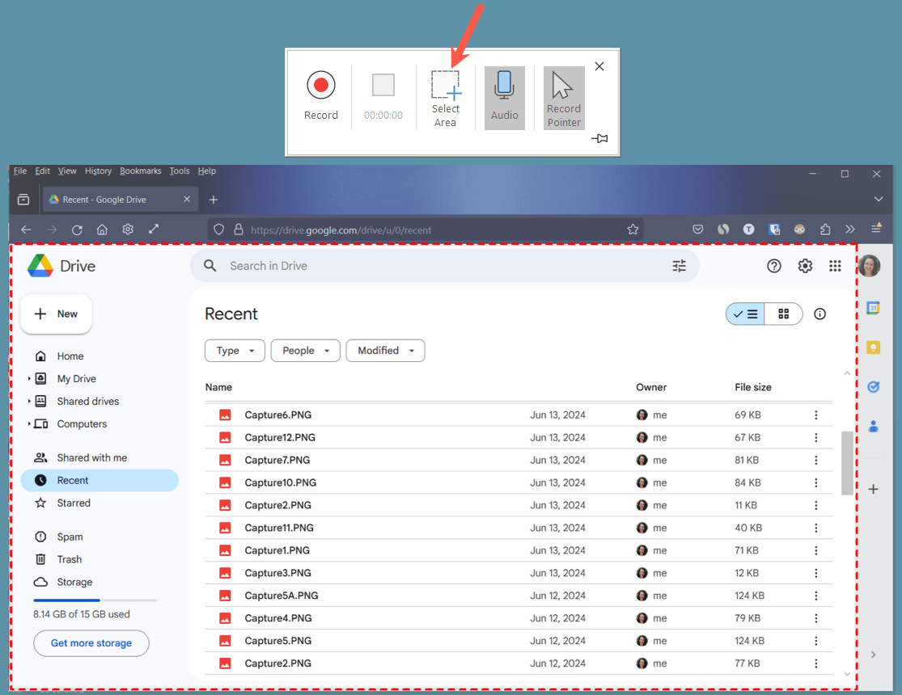Open the Trash folder
This screenshot has width=902, height=695.
(69, 559)
